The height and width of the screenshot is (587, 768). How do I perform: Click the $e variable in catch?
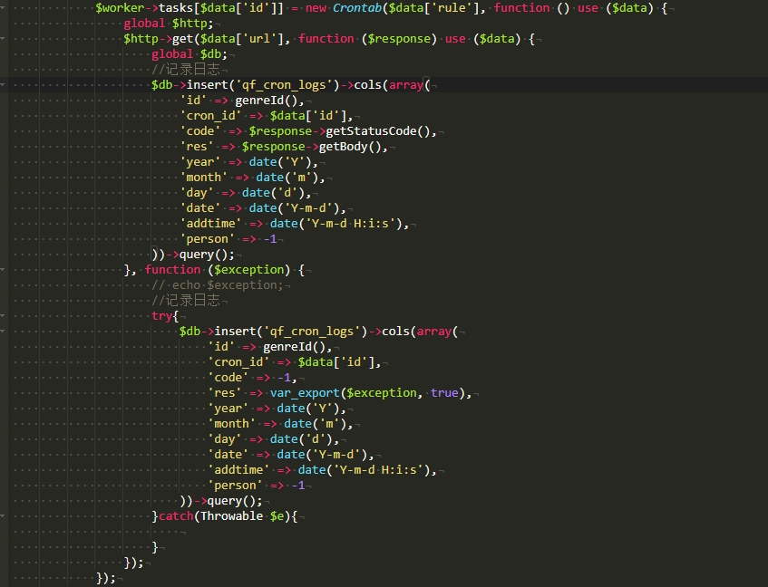277,516
